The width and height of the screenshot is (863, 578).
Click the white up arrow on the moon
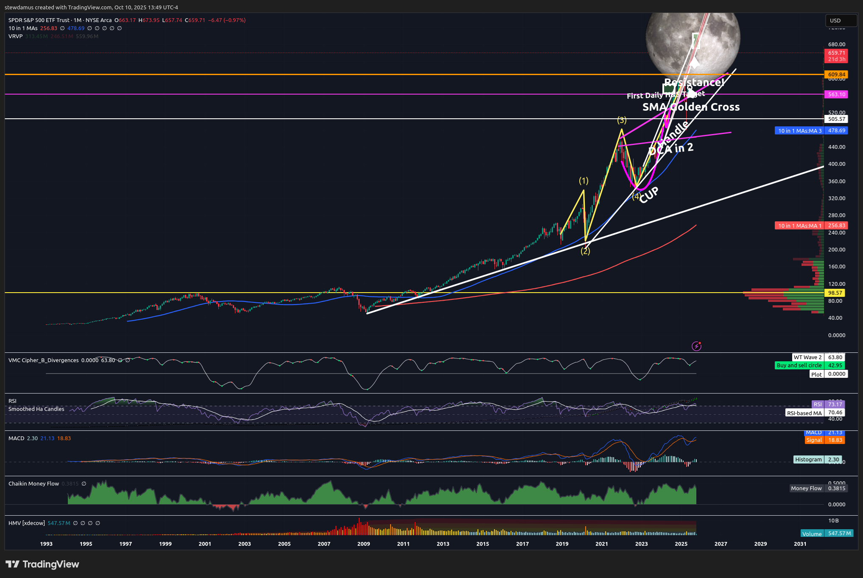[x=694, y=63]
